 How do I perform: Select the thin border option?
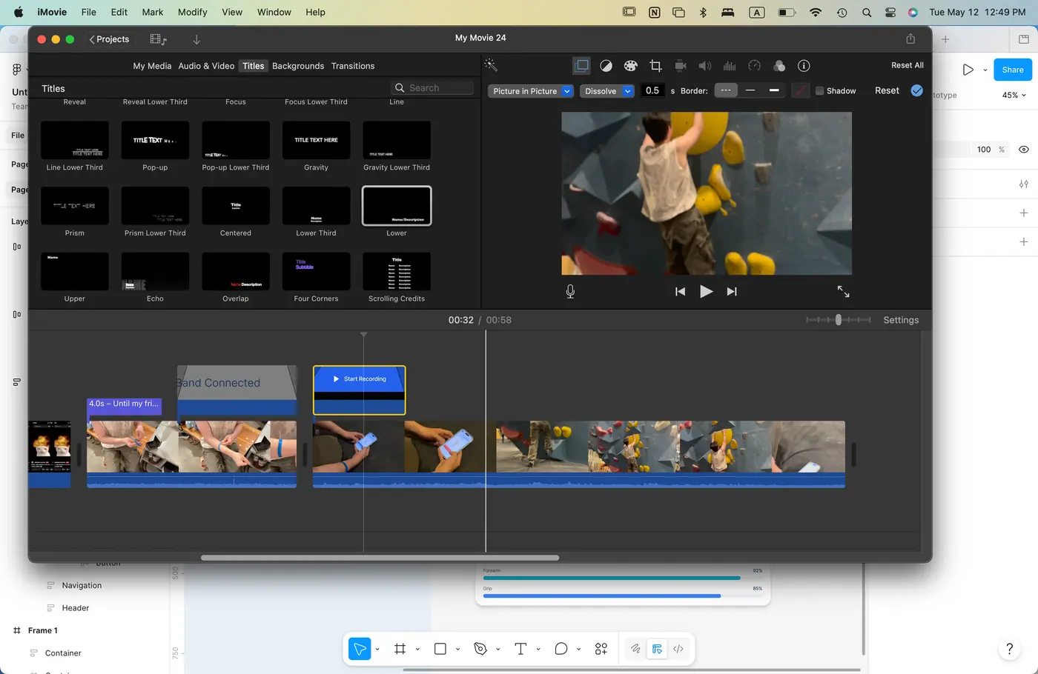tap(750, 90)
